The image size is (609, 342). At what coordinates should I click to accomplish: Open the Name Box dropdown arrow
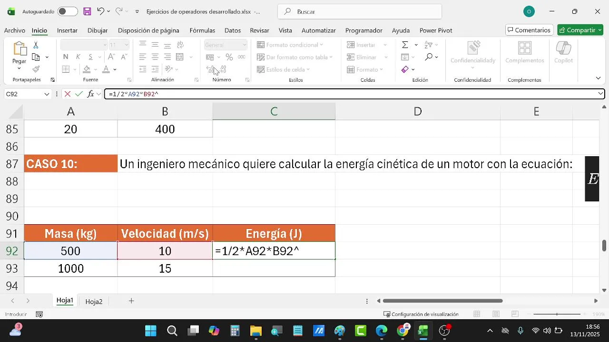[47, 94]
